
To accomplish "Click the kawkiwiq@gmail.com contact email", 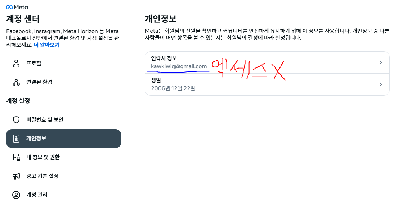I will tap(179, 66).
